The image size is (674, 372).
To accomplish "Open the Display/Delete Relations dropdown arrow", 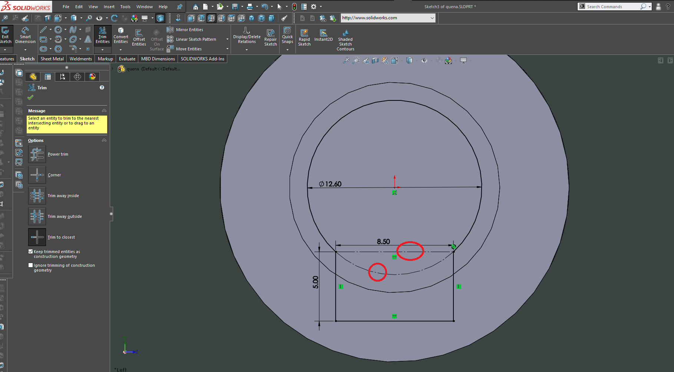I will coord(247,50).
